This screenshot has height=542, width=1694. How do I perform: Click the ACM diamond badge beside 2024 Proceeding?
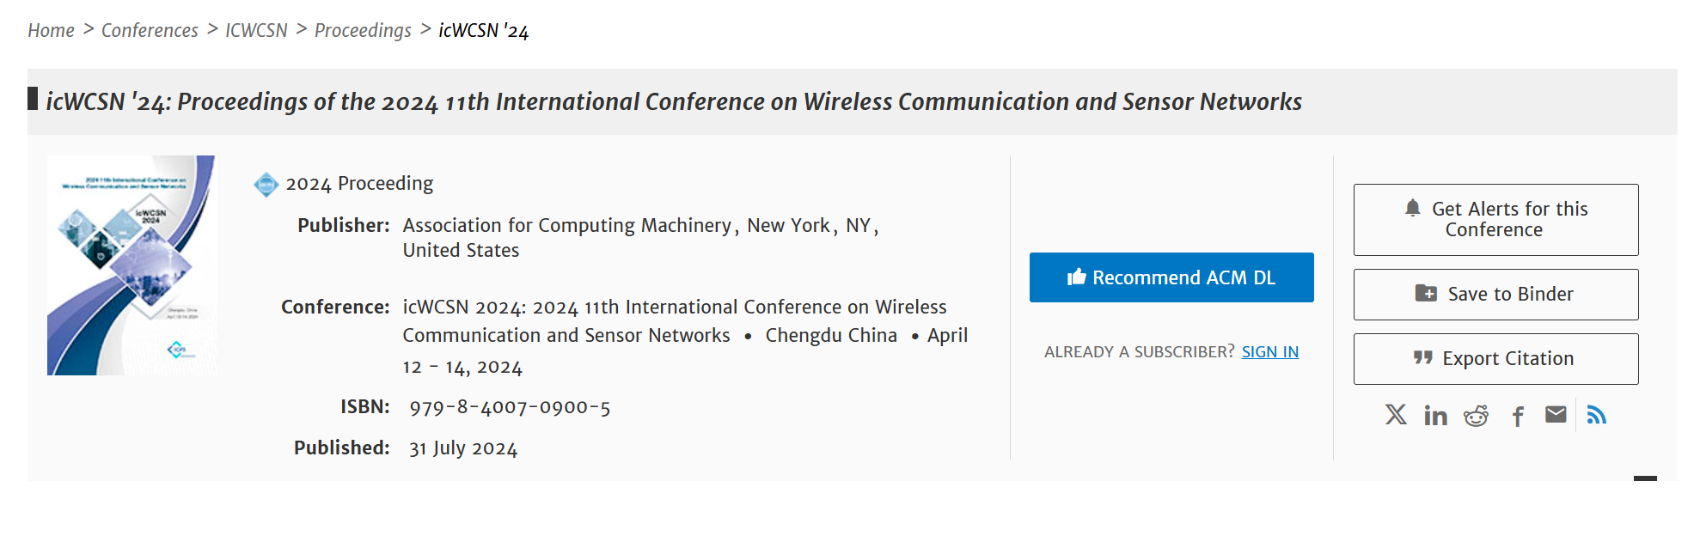[266, 184]
